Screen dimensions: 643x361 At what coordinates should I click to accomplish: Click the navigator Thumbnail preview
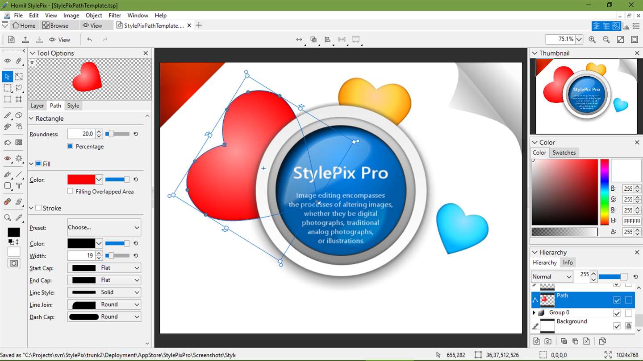(x=586, y=96)
